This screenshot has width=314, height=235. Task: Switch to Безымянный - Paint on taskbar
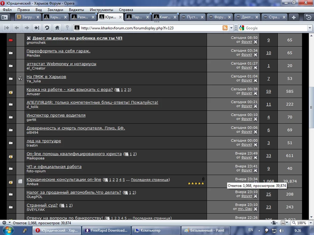click(x=205, y=230)
